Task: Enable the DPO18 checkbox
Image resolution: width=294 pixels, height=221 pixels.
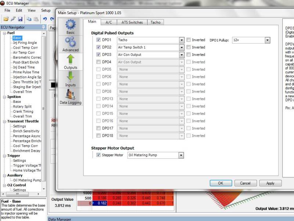Action: click(98, 136)
